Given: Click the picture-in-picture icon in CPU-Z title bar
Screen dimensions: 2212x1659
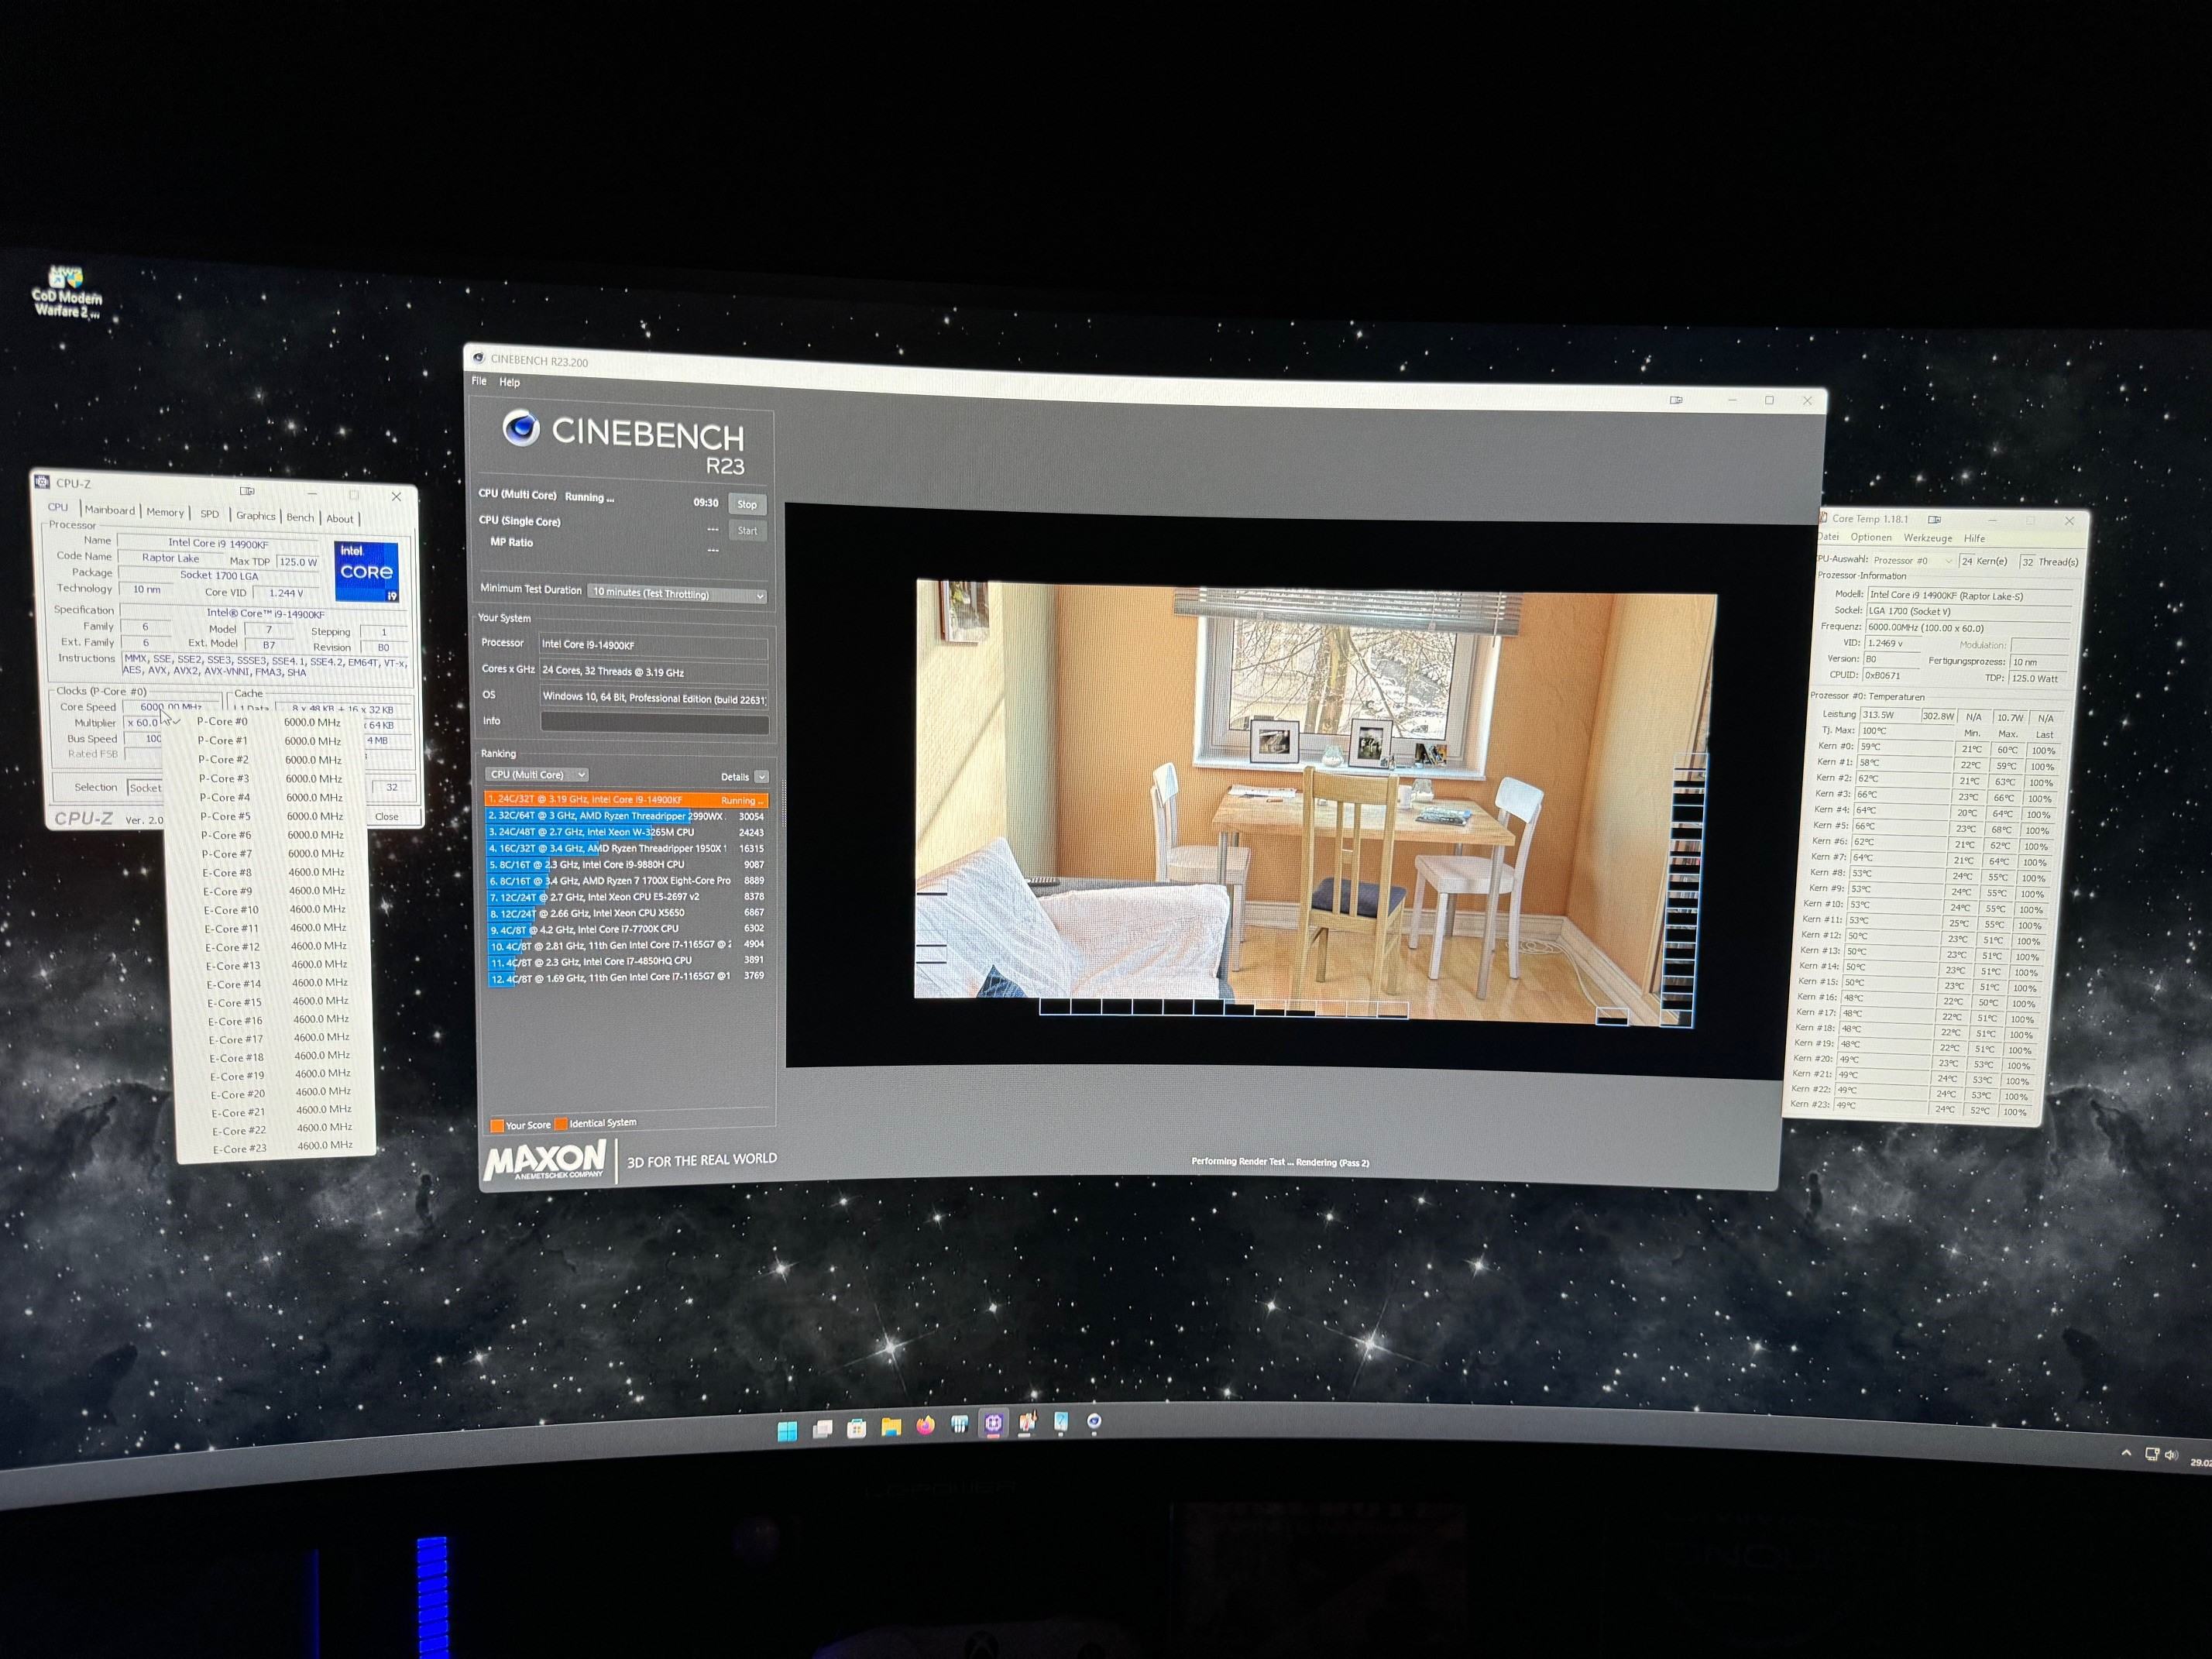Looking at the screenshot, I should point(247,491).
